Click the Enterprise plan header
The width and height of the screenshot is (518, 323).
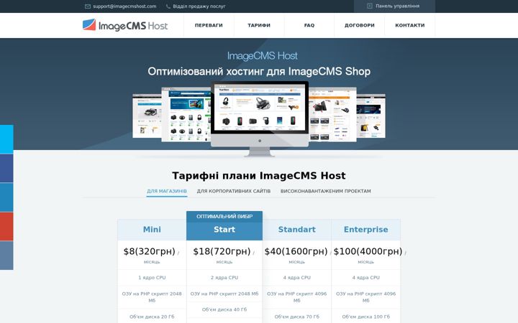[366, 230]
